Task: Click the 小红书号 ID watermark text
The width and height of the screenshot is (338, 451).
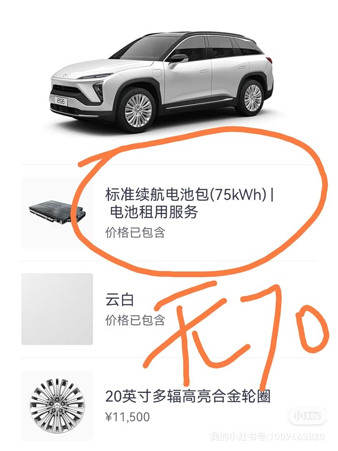Action: [x=267, y=436]
